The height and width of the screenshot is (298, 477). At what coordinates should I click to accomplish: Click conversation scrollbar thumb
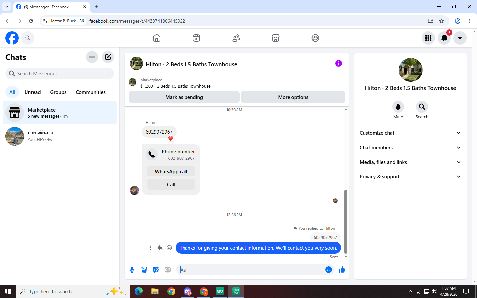tap(346, 221)
